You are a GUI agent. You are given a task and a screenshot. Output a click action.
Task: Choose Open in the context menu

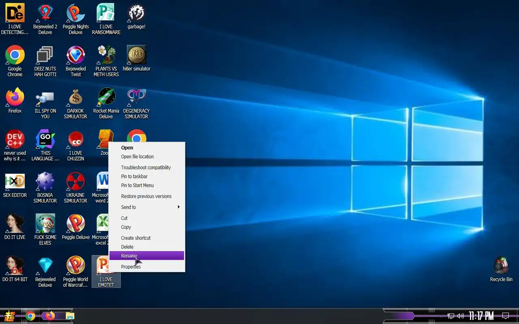[x=147, y=148]
